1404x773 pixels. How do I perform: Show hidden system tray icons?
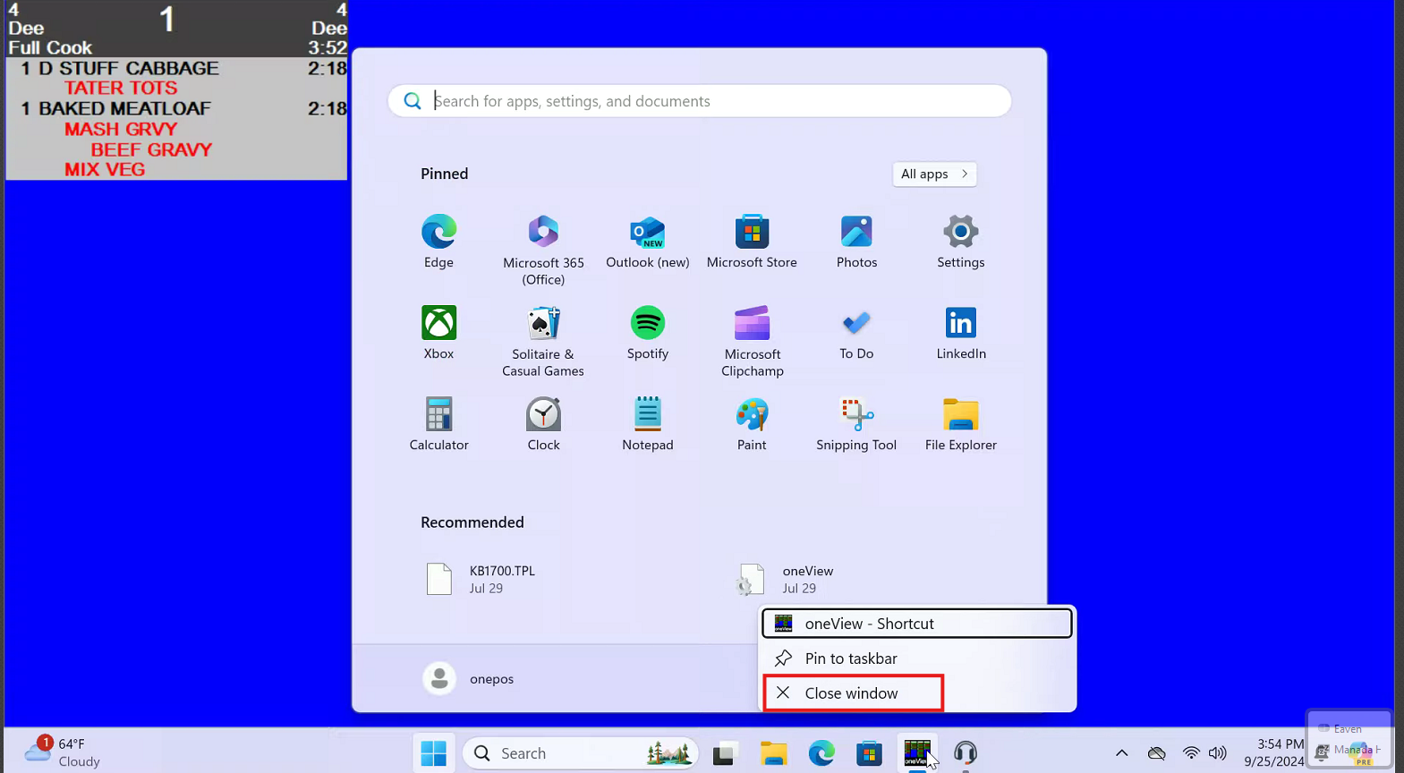coord(1121,753)
